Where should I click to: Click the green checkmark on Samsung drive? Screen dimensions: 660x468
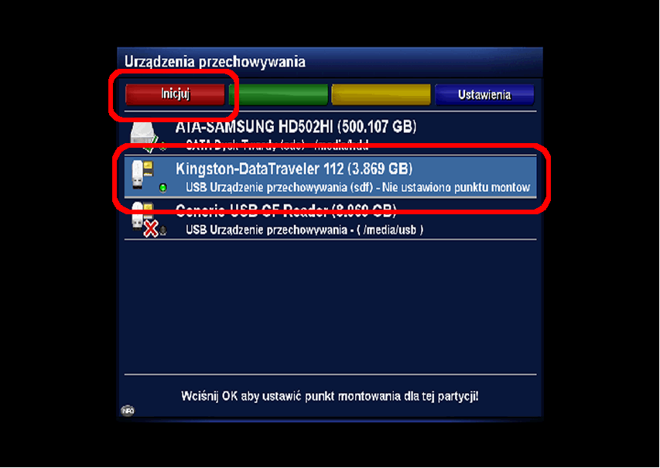point(149,146)
